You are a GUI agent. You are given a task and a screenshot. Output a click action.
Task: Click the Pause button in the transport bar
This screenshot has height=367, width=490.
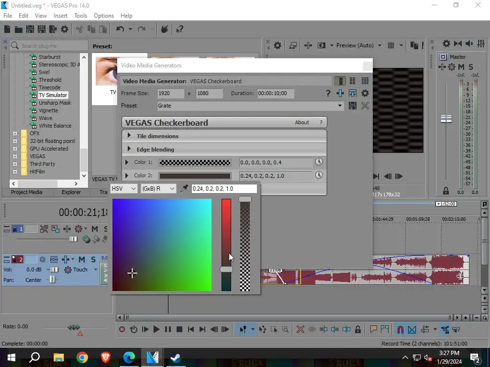pyautogui.click(x=168, y=329)
